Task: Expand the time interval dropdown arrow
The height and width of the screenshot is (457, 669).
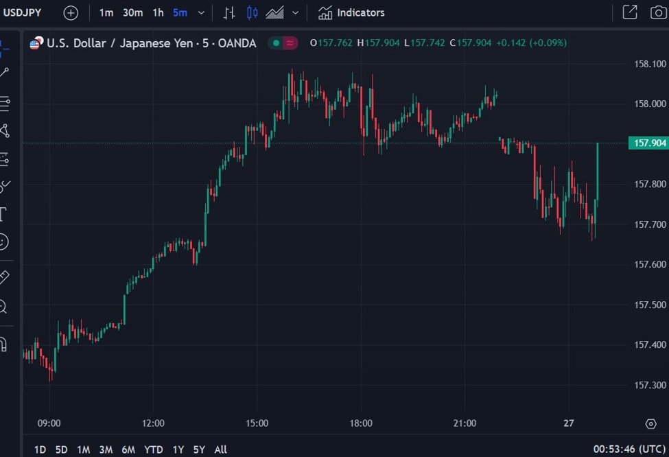Action: (x=201, y=12)
